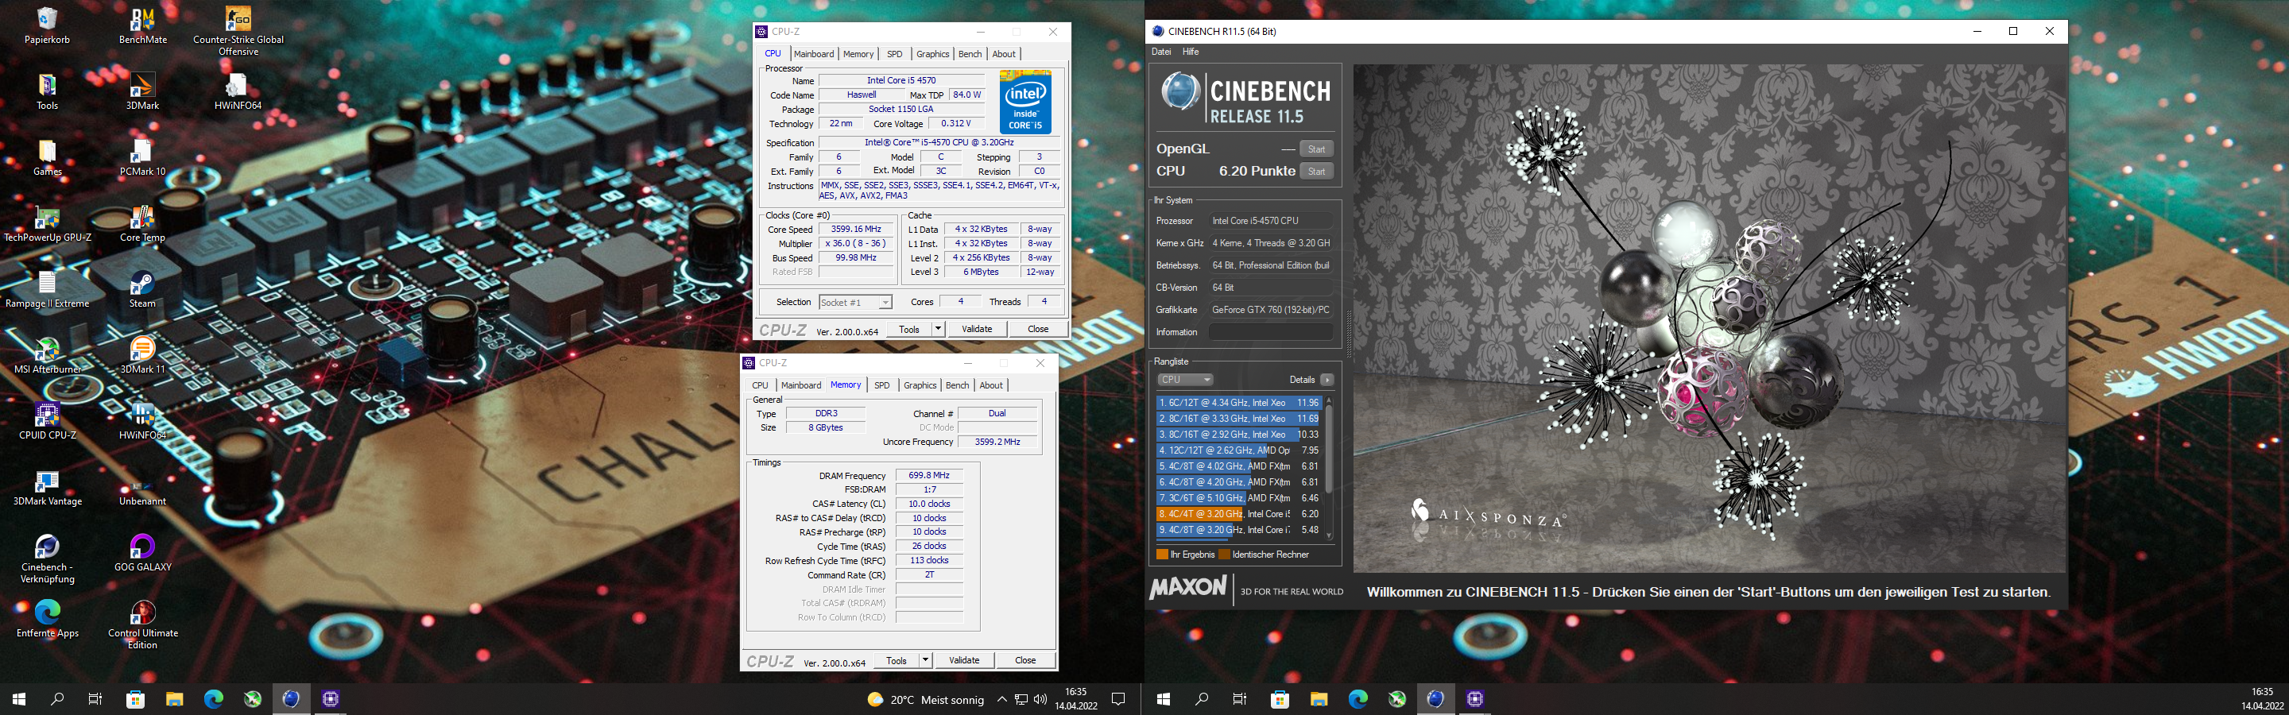Open the CPU dropdown in Rangliste

[x=1185, y=381]
